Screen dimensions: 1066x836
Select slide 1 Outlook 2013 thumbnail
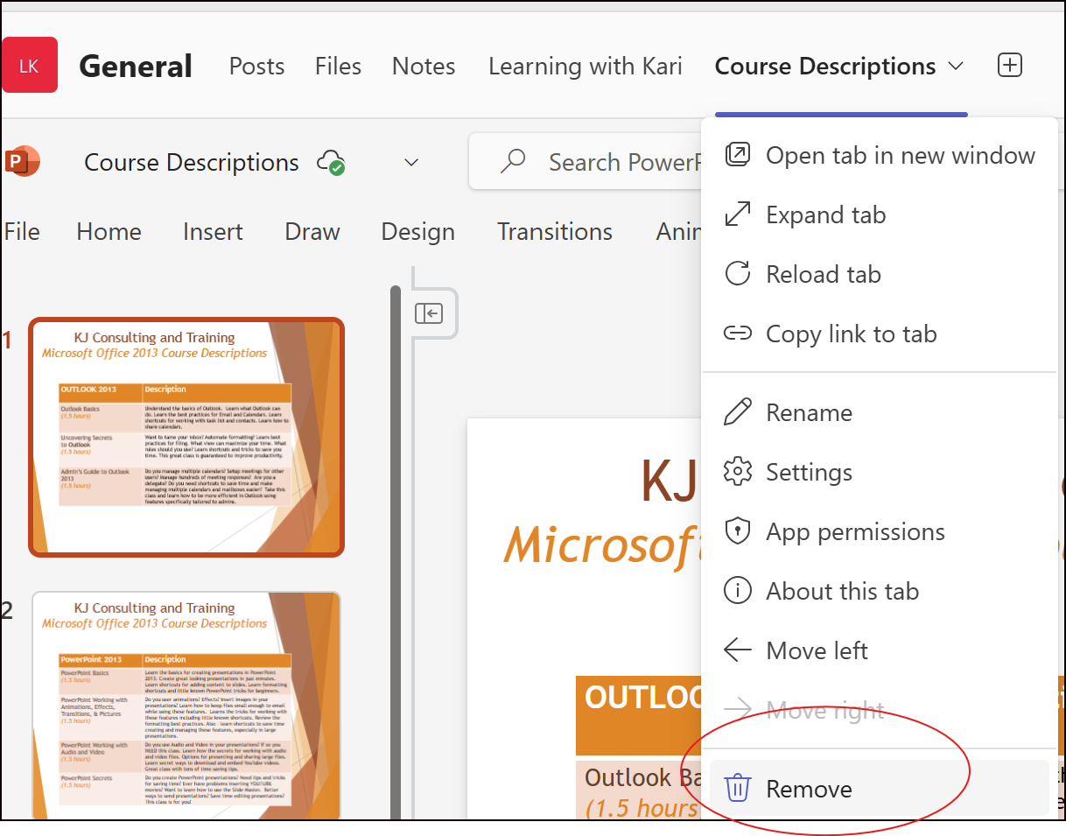(x=186, y=437)
